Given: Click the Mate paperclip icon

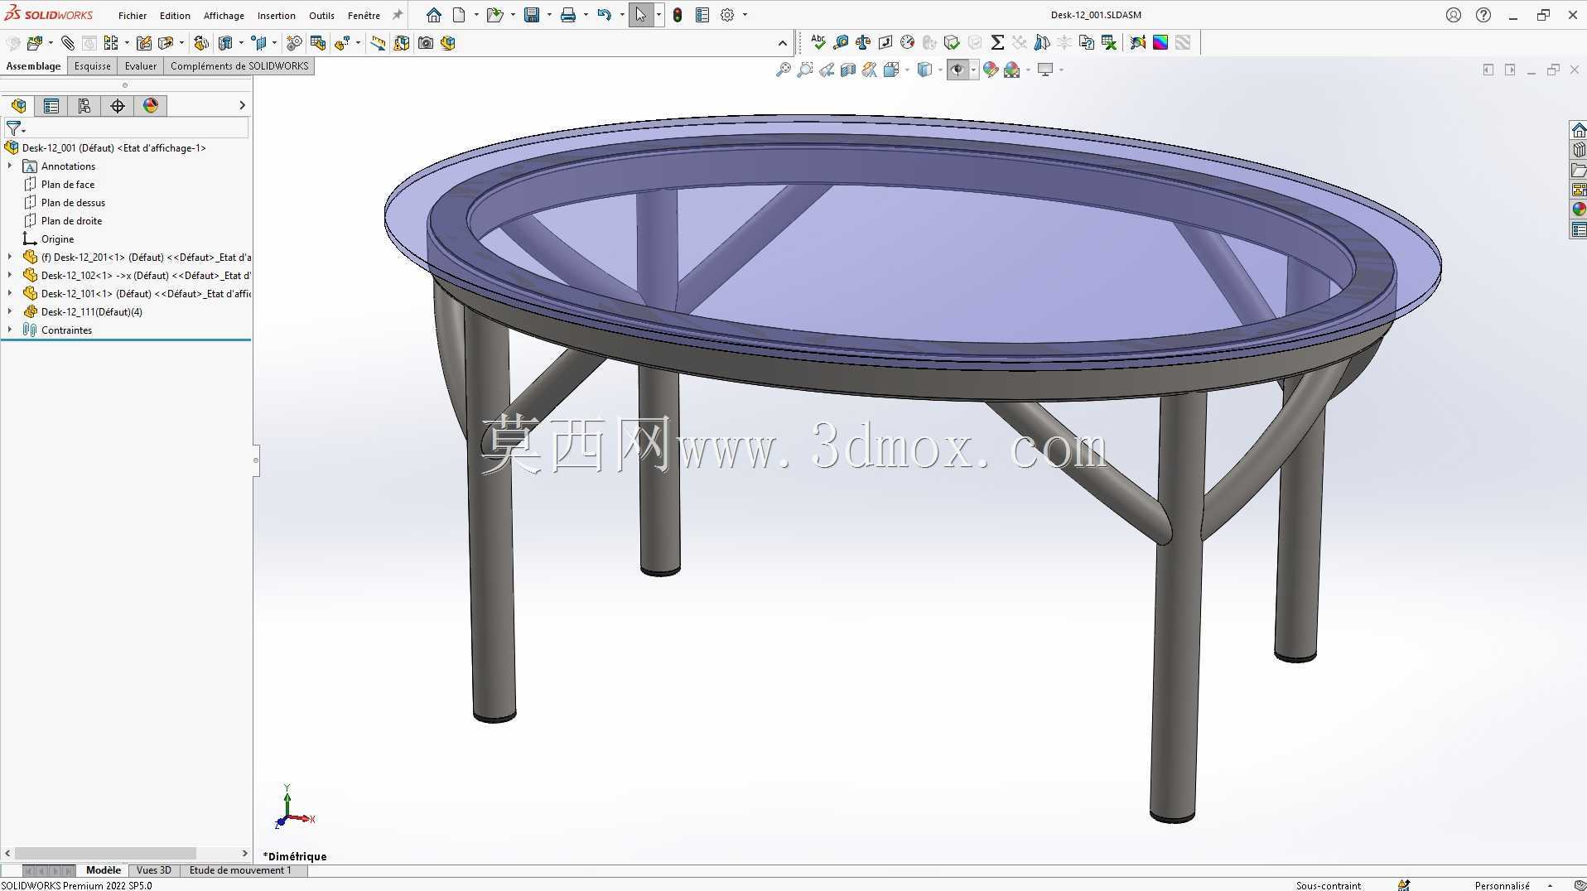Looking at the screenshot, I should pyautogui.click(x=68, y=43).
